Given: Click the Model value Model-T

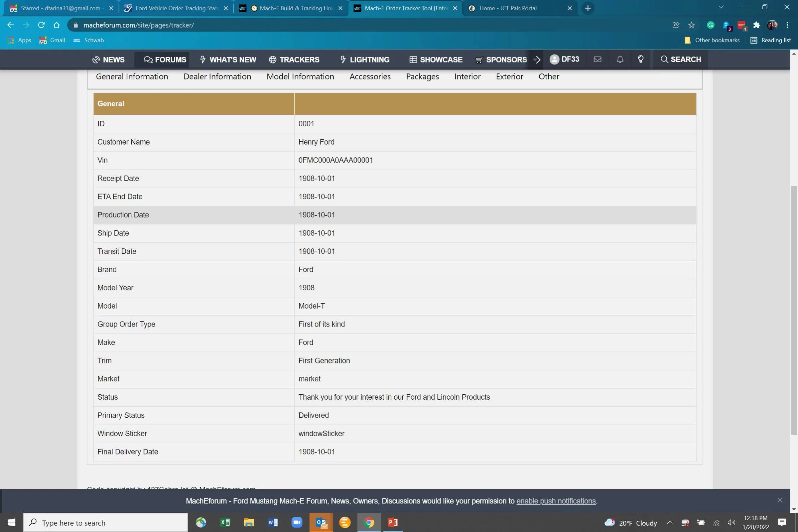Looking at the screenshot, I should pyautogui.click(x=312, y=306).
